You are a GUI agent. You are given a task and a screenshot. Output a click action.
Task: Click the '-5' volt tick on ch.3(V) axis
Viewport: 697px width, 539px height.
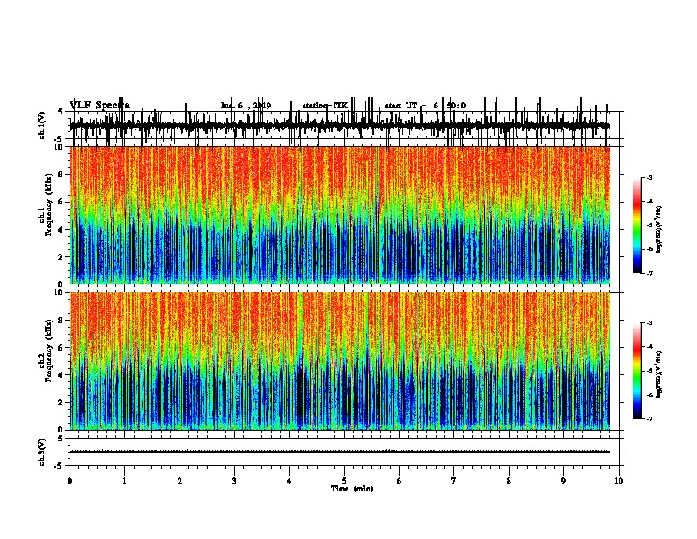click(x=59, y=466)
